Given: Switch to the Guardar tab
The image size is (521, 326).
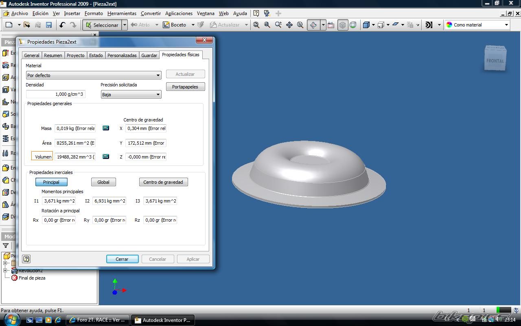Looking at the screenshot, I should pos(149,55).
